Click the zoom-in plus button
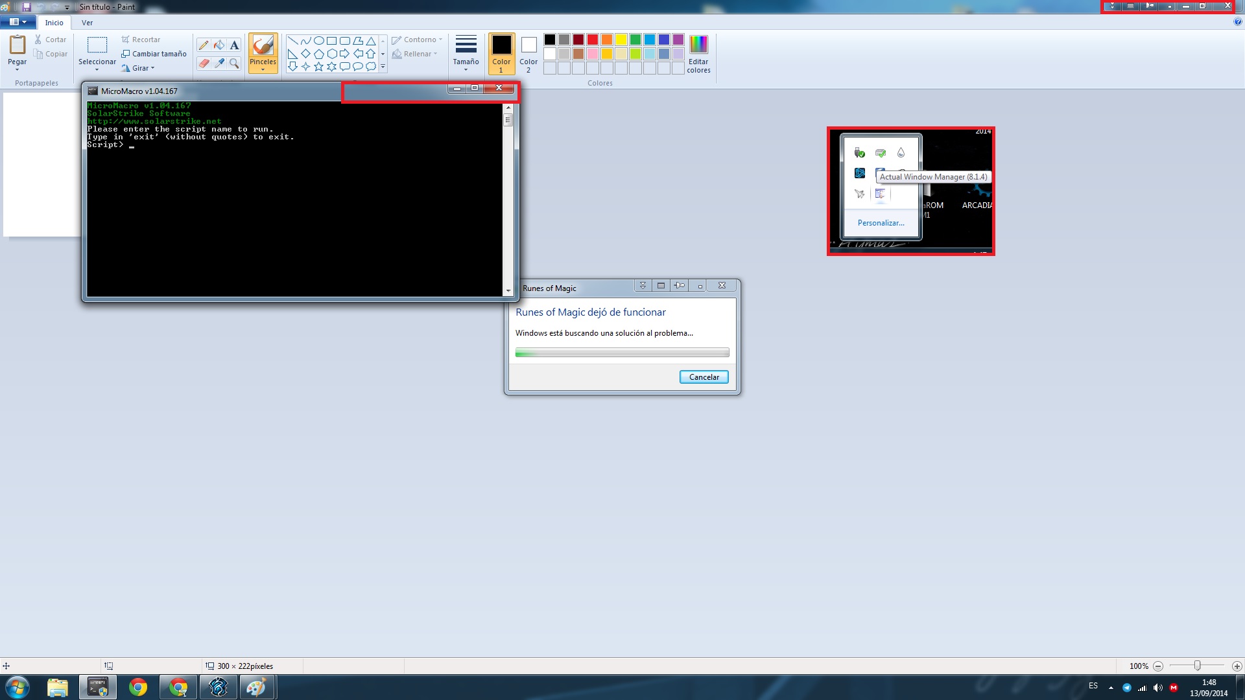 pyautogui.click(x=1237, y=666)
